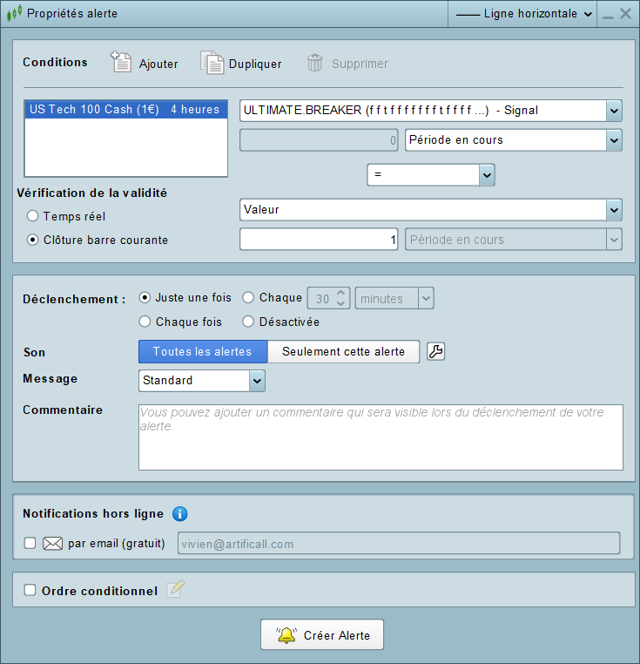Open the Valeur dropdown
Image resolution: width=640 pixels, height=664 pixels.
[614, 210]
